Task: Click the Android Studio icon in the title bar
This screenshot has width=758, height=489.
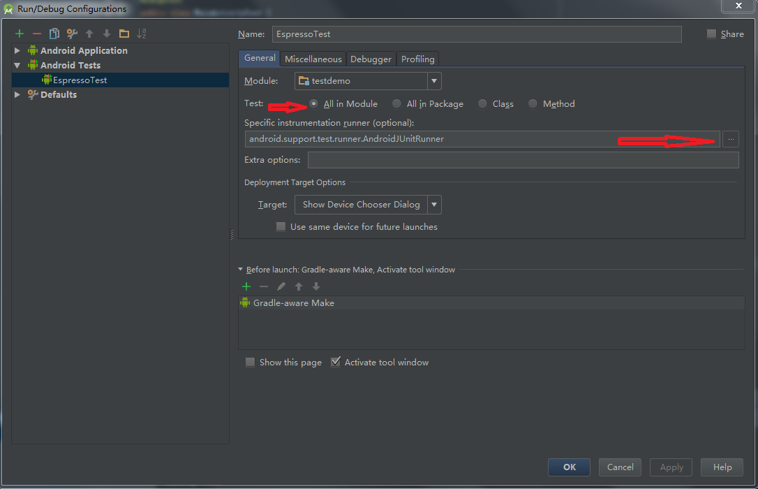Action: pos(8,8)
